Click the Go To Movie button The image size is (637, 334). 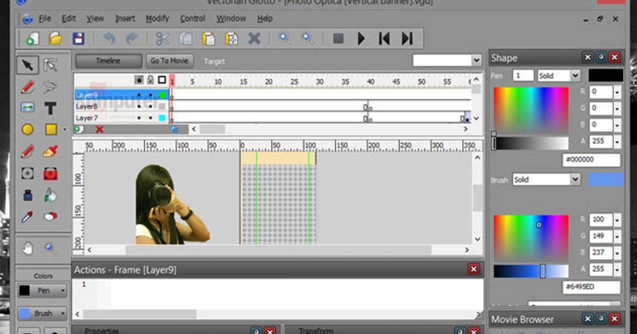click(169, 61)
